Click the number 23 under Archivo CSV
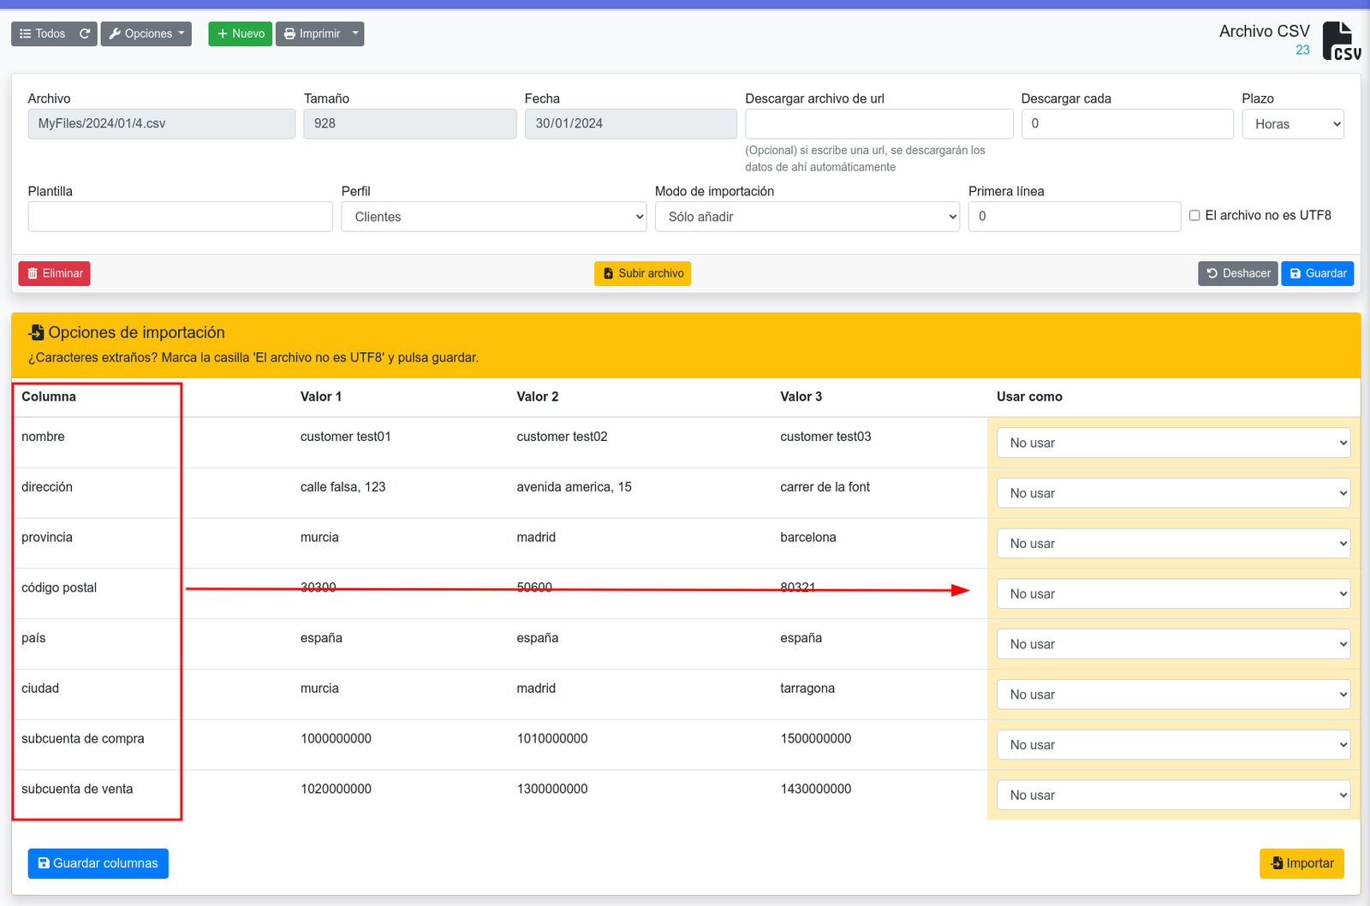This screenshot has width=1370, height=906. pyautogui.click(x=1302, y=50)
